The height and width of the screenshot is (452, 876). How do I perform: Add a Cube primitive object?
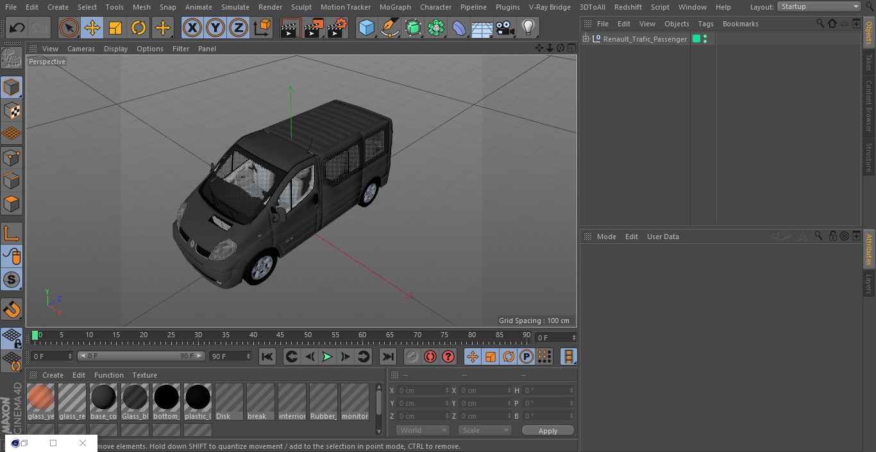point(366,28)
